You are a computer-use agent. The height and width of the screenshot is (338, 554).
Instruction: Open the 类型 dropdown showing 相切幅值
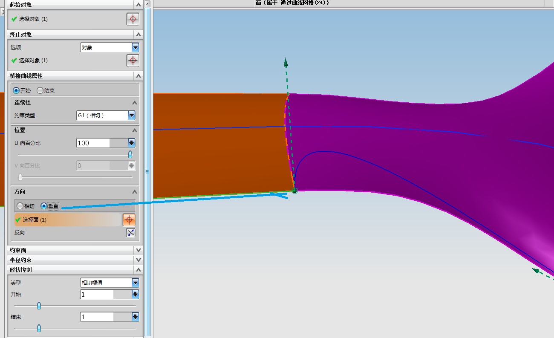coord(110,283)
